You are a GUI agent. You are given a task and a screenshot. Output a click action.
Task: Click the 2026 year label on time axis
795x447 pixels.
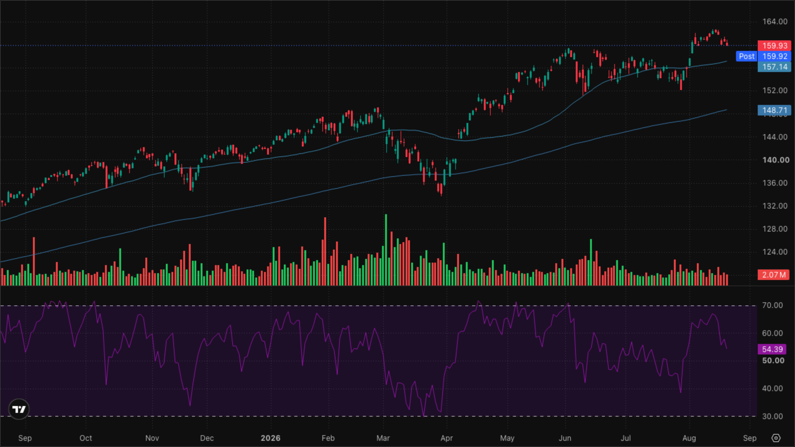270,438
